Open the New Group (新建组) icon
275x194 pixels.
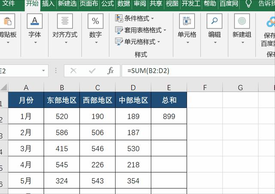tap(242, 21)
